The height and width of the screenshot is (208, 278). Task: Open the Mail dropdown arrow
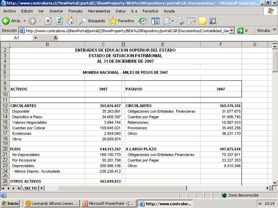[172, 21]
